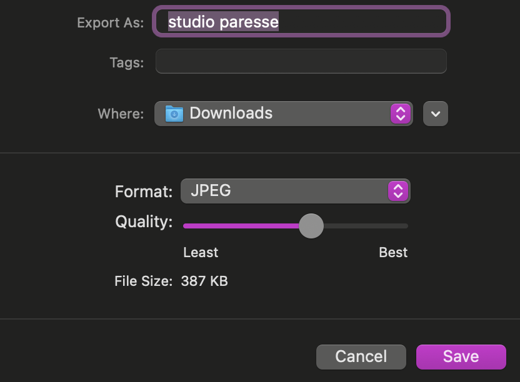Click the Save button
The height and width of the screenshot is (382, 520).
461,356
